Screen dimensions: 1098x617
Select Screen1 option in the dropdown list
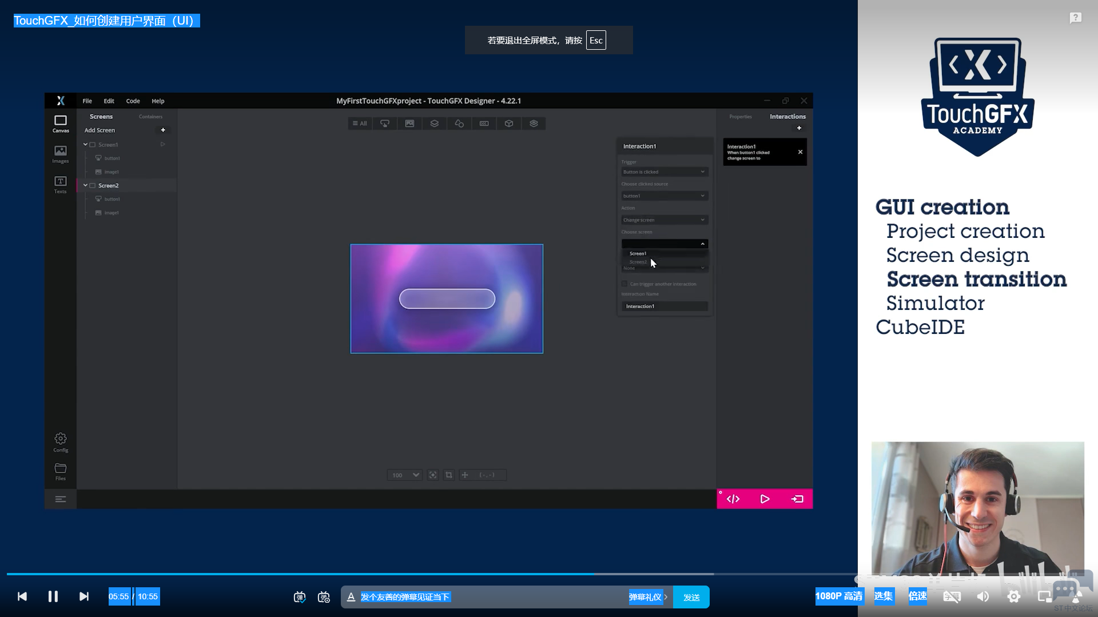pos(665,253)
